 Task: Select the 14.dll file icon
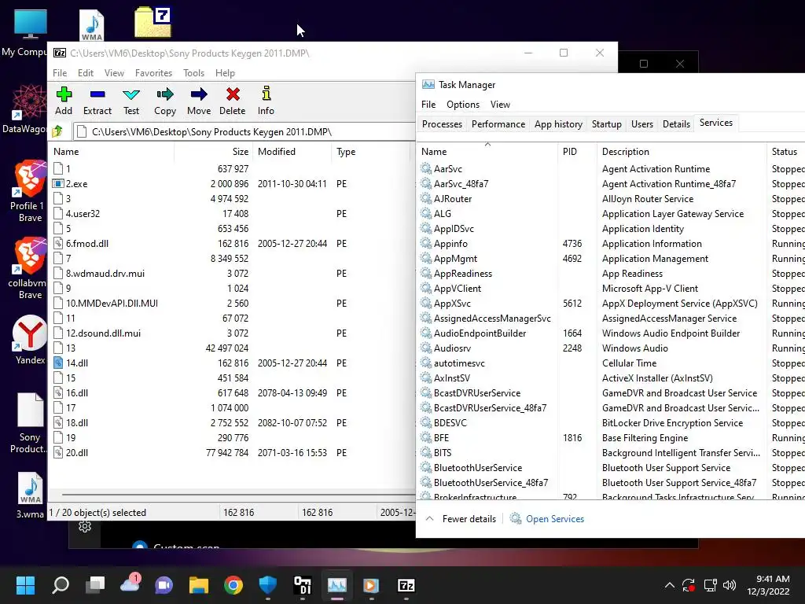(58, 363)
